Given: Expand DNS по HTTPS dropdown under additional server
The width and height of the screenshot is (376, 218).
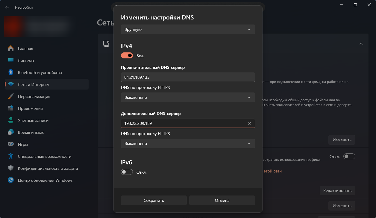Looking at the screenshot, I should click(x=188, y=143).
